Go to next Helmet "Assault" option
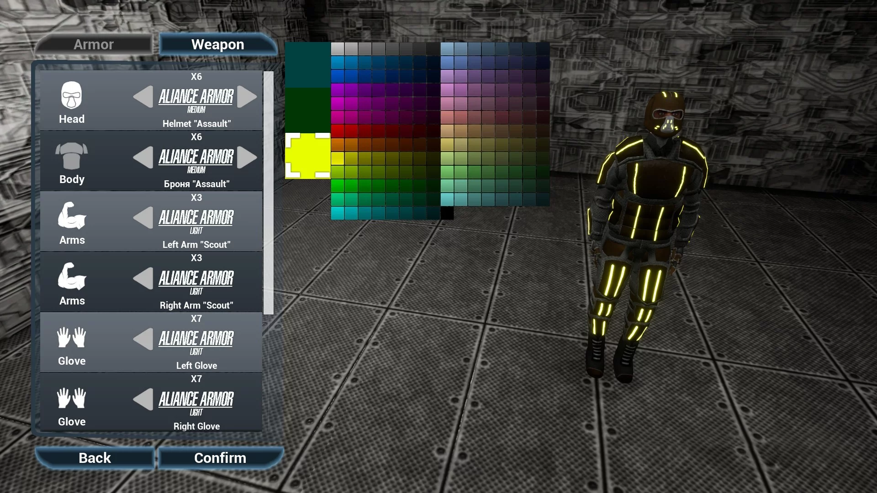This screenshot has height=493, width=877. pyautogui.click(x=247, y=97)
